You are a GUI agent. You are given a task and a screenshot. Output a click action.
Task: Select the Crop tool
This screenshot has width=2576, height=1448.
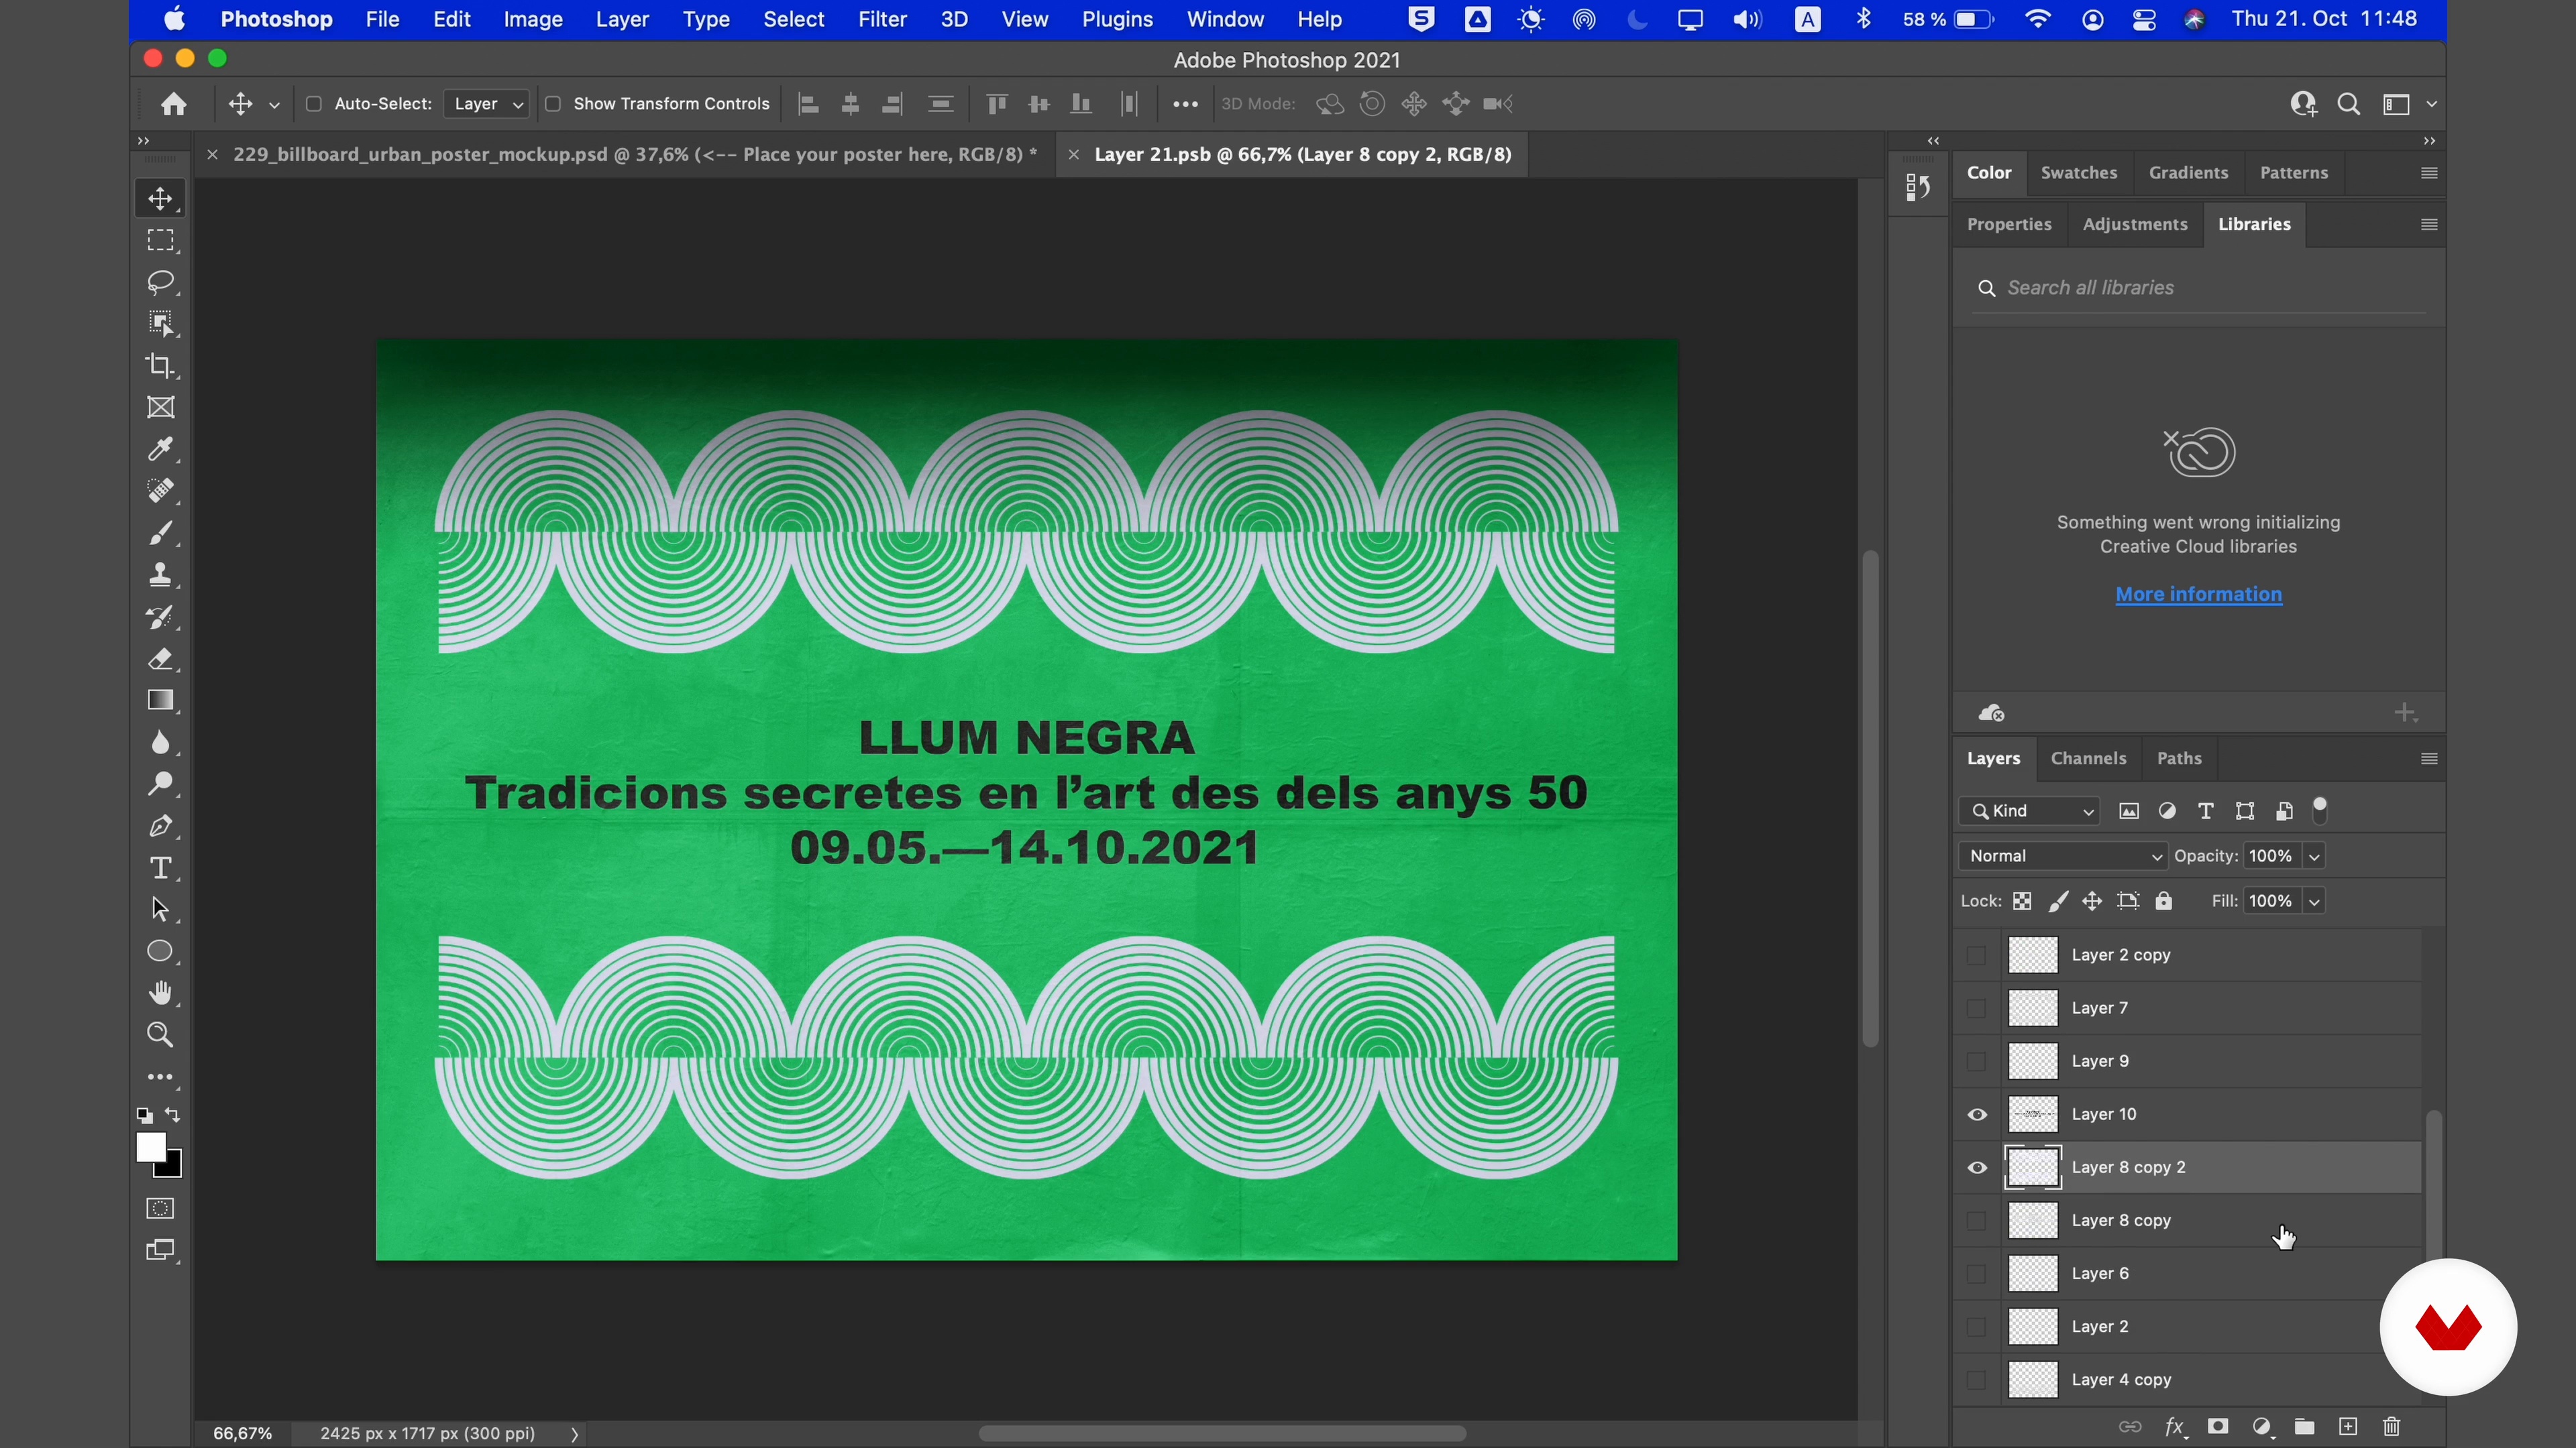pos(160,366)
